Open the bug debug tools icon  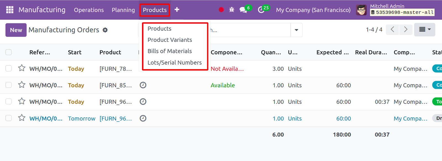click(231, 10)
